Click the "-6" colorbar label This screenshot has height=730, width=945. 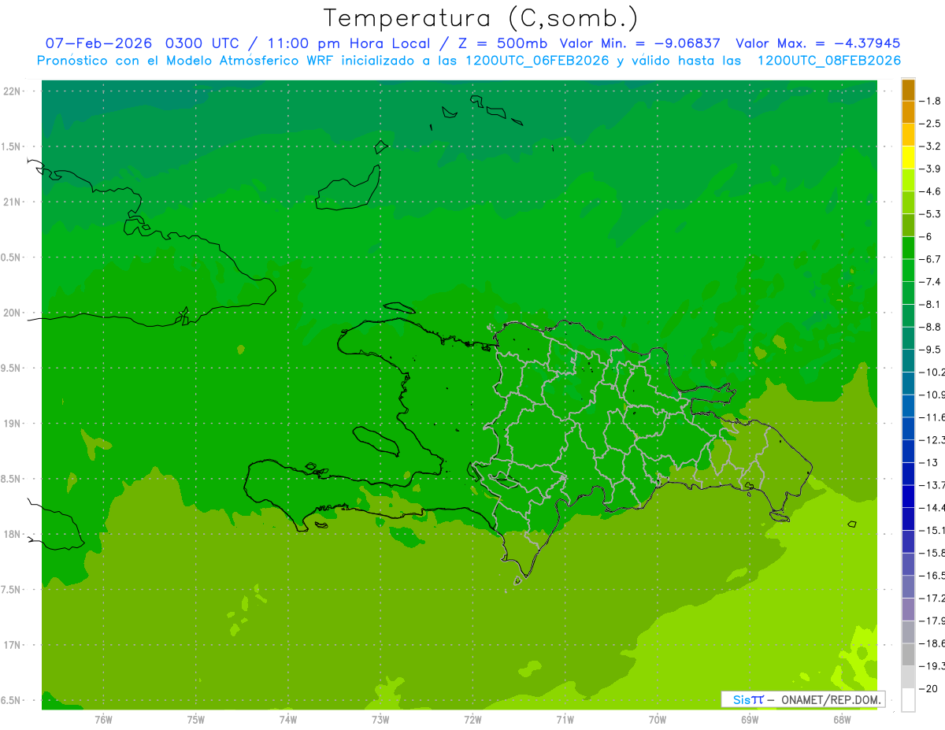click(927, 236)
